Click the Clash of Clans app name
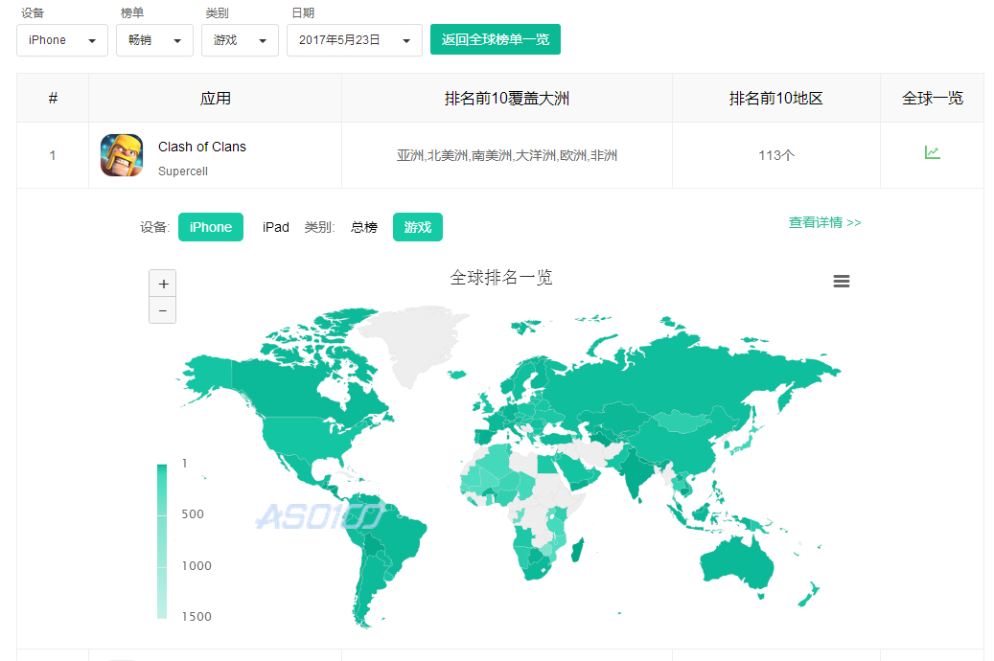994x661 pixels. point(202,147)
